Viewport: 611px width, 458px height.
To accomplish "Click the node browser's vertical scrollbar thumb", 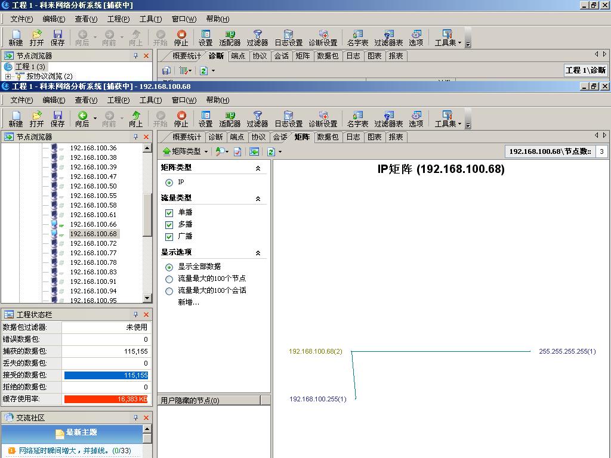I will tap(147, 215).
